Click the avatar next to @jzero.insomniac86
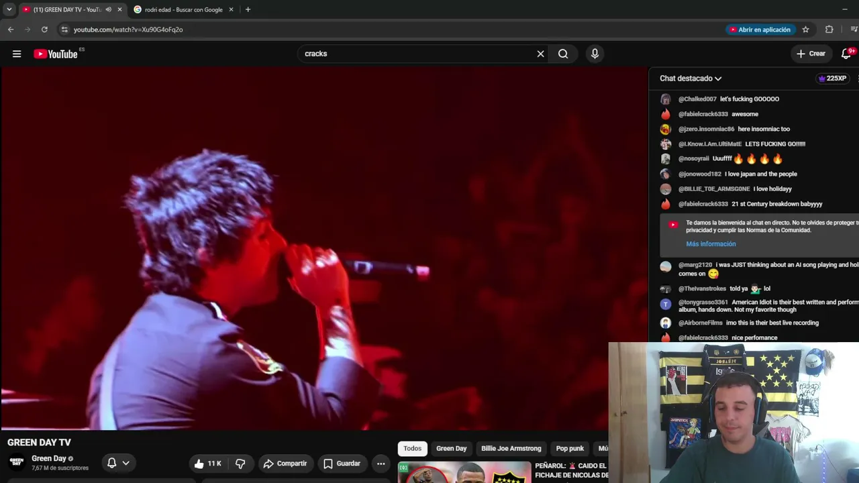Screen dimensions: 859x483 (665, 129)
